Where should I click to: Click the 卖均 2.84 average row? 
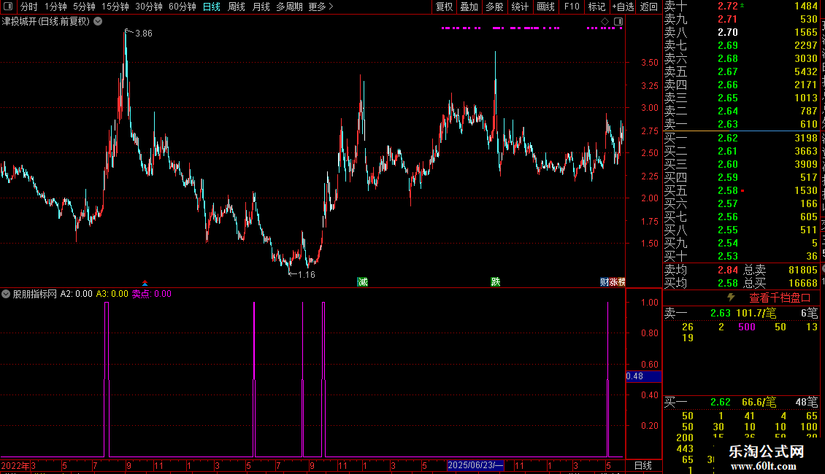click(702, 270)
